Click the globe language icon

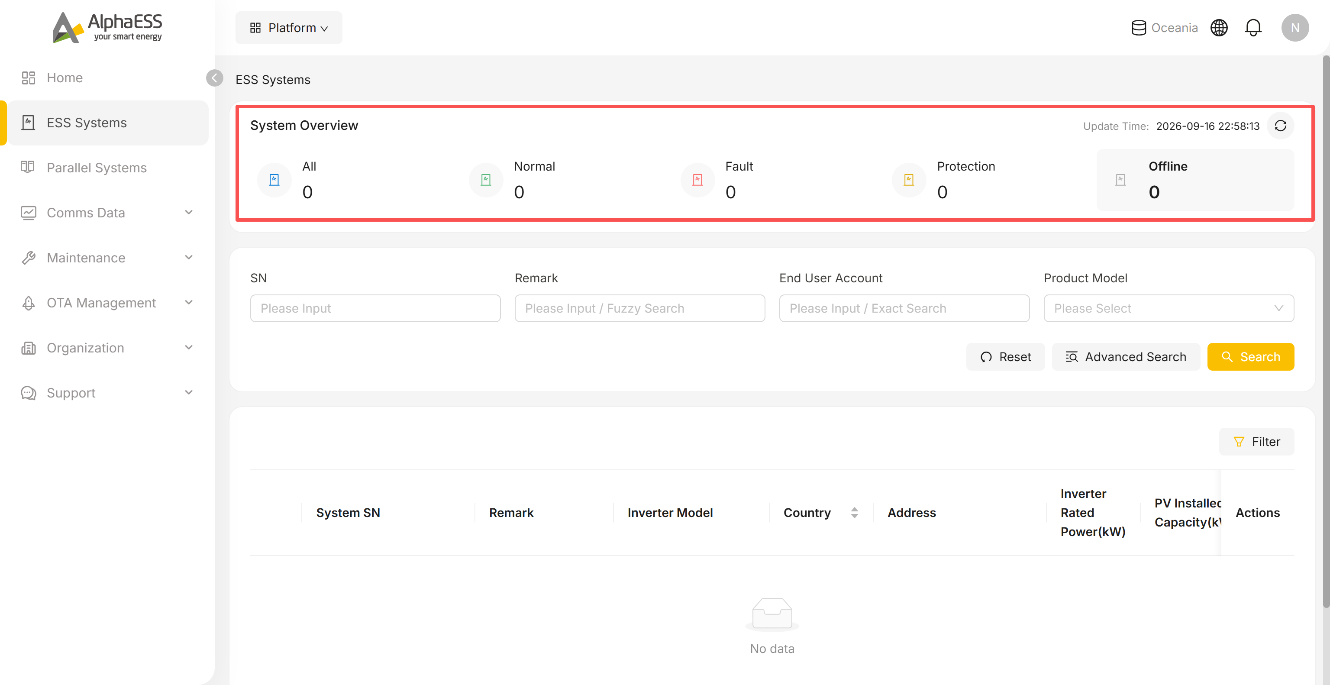(1219, 28)
